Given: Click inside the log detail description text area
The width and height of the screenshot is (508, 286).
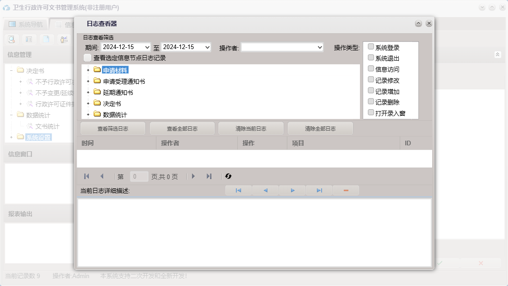Looking at the screenshot, I should pyautogui.click(x=254, y=233).
